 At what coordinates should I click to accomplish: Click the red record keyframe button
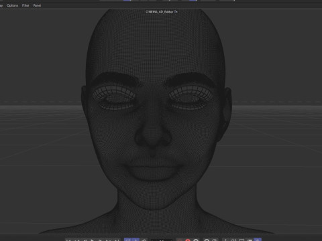(188, 240)
